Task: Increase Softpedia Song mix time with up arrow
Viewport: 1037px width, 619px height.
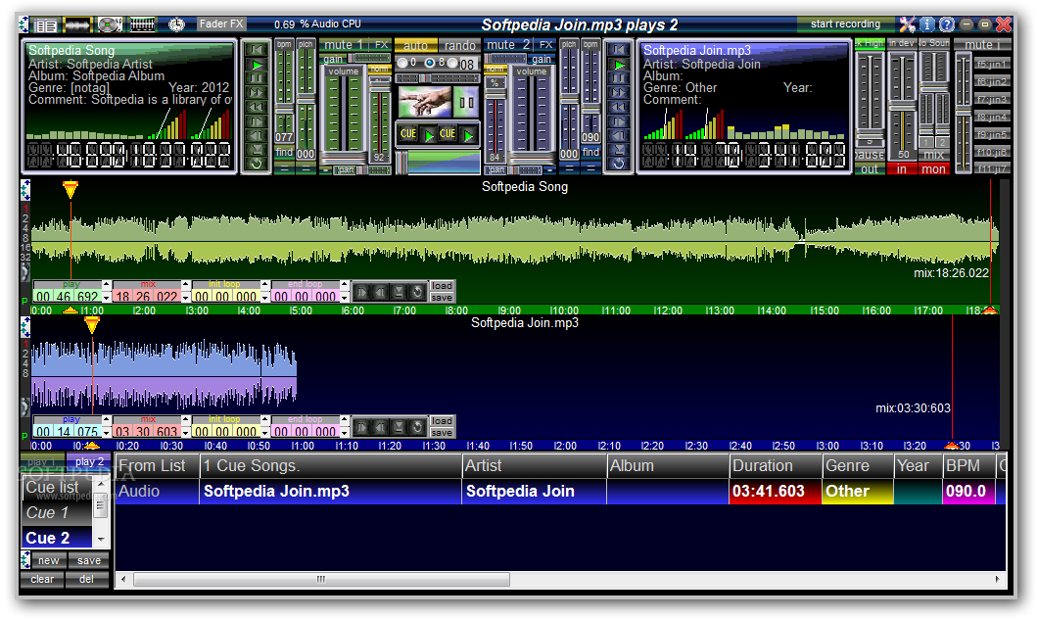Action: tap(186, 284)
